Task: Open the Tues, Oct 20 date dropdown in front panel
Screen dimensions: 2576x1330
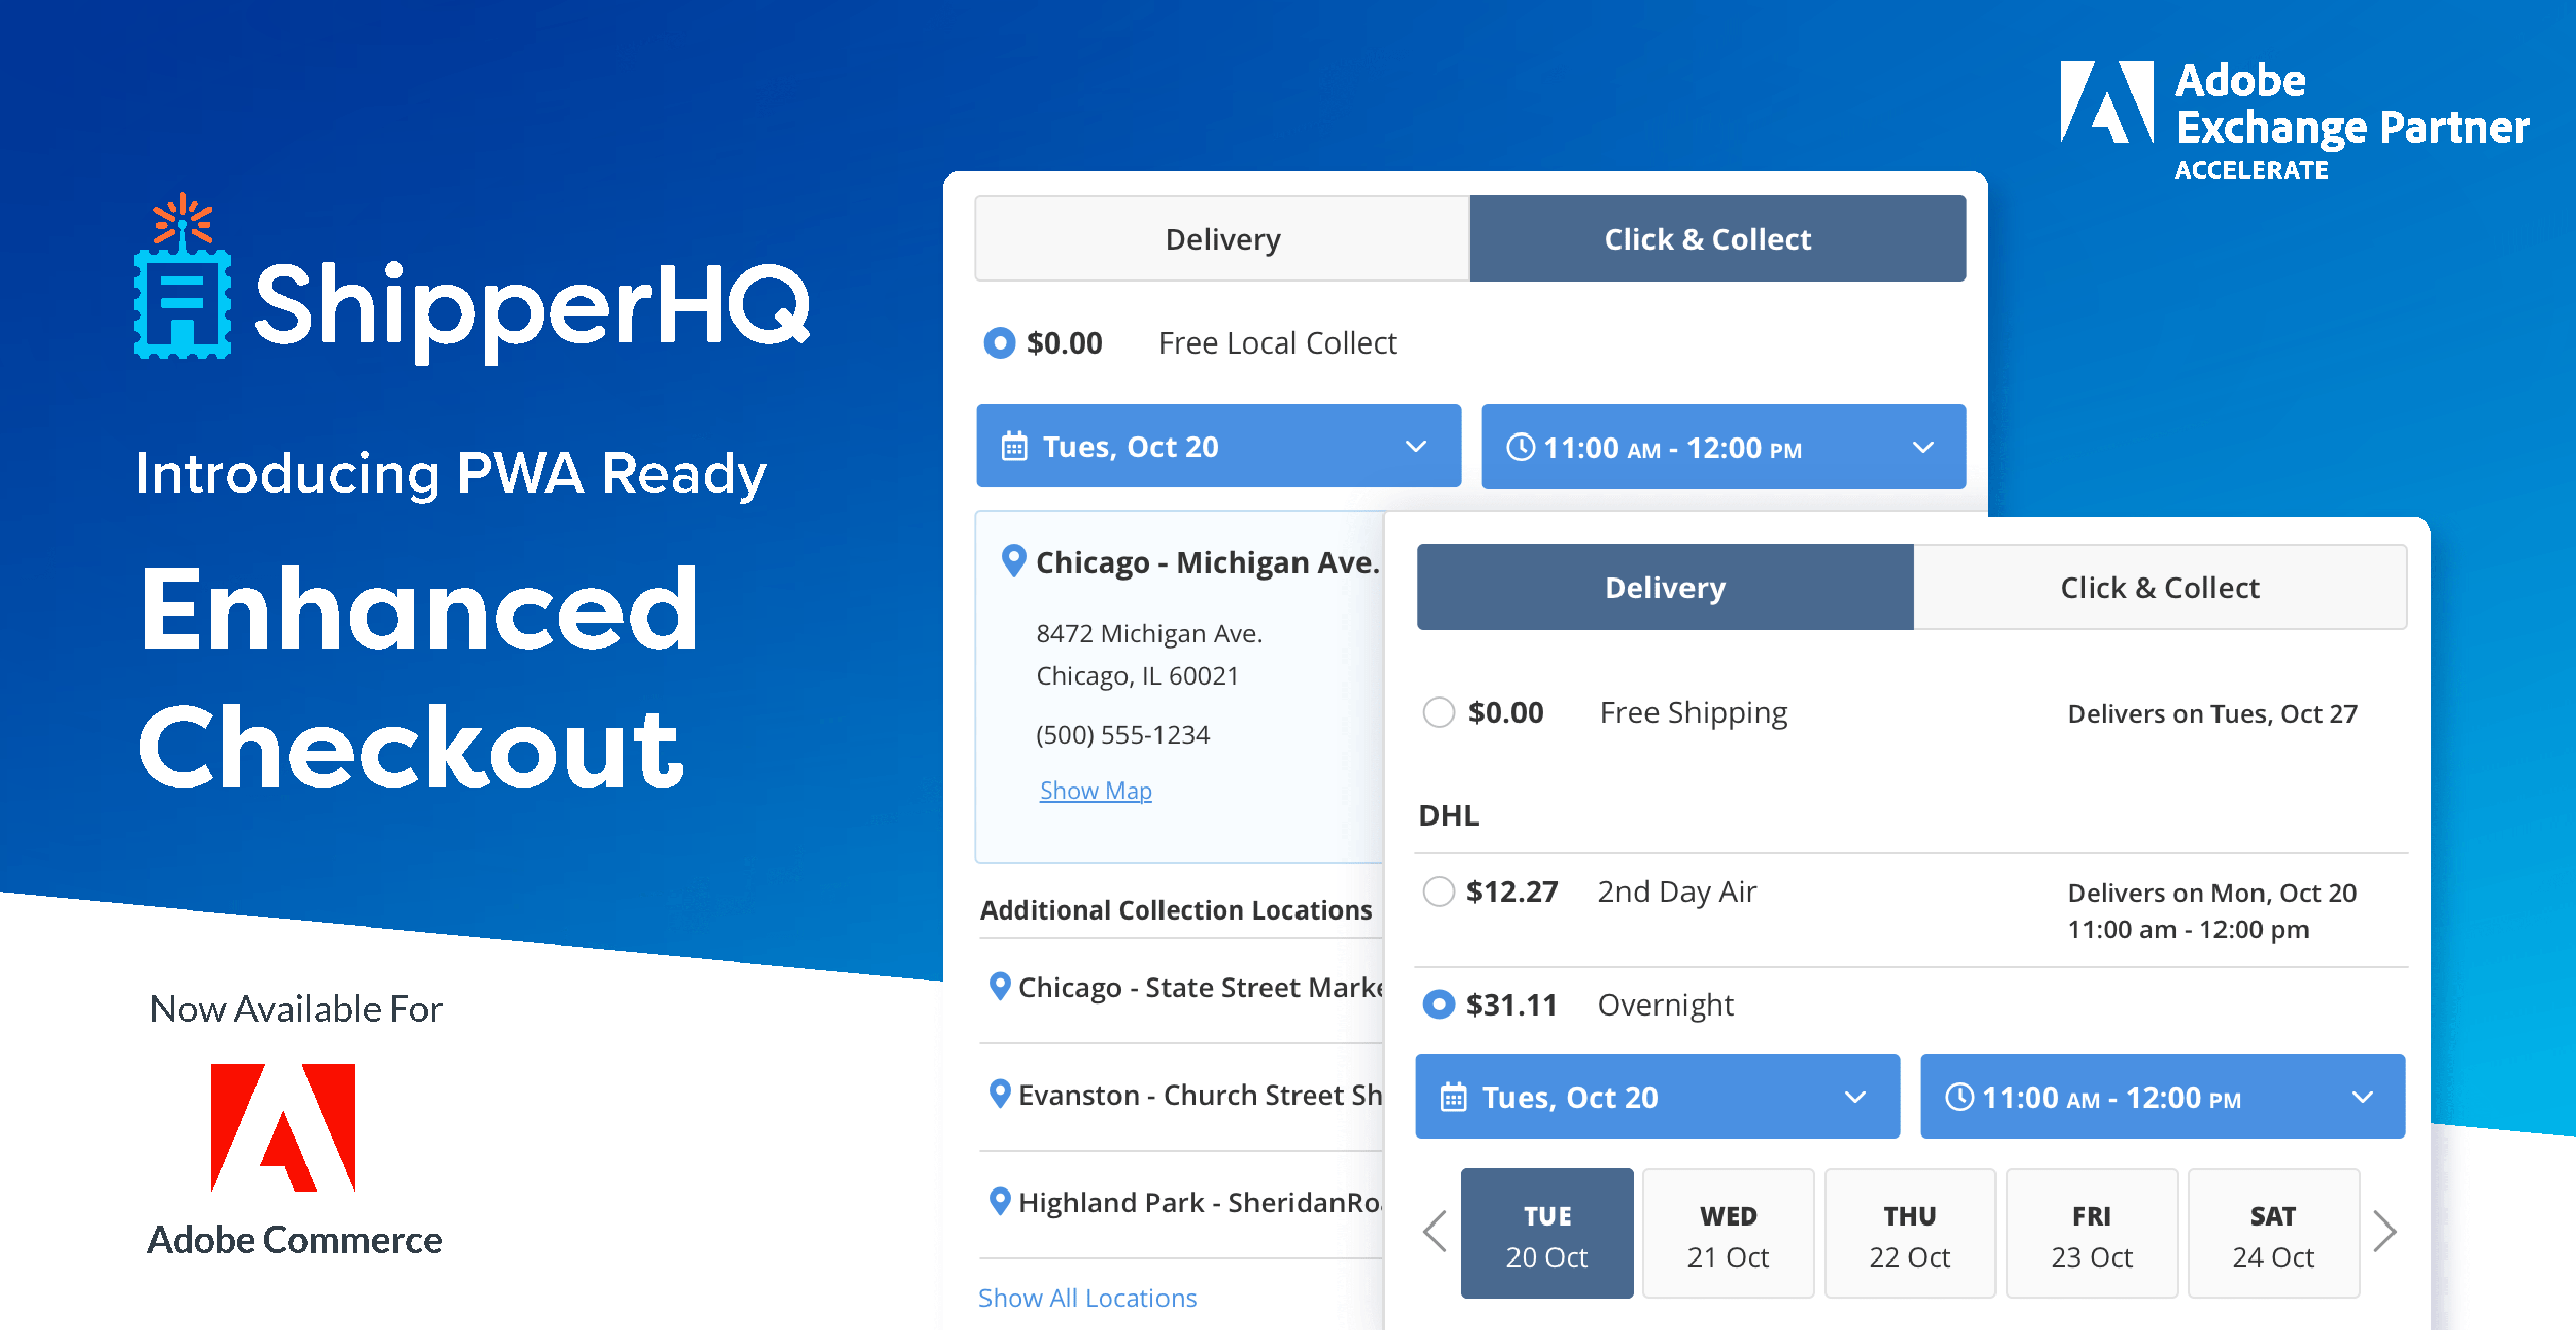Action: pyautogui.click(x=1657, y=1096)
